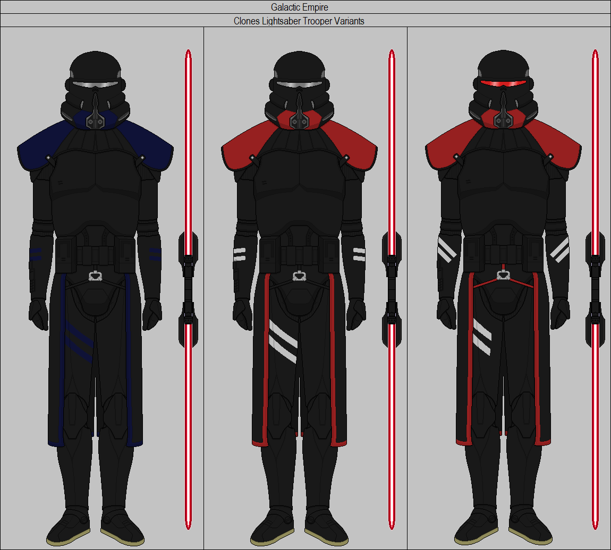Screen dimensions: 611x550
Task: Click the 'Galactic Empire' title text
Action: pyautogui.click(x=299, y=7)
